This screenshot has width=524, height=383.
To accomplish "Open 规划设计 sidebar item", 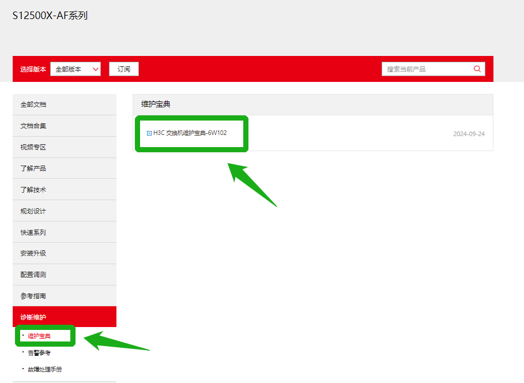I will pos(65,211).
